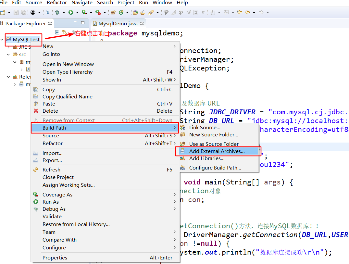Switch to the MysqlDemo.java editor tab
The height and width of the screenshot is (264, 349).
coord(118,24)
